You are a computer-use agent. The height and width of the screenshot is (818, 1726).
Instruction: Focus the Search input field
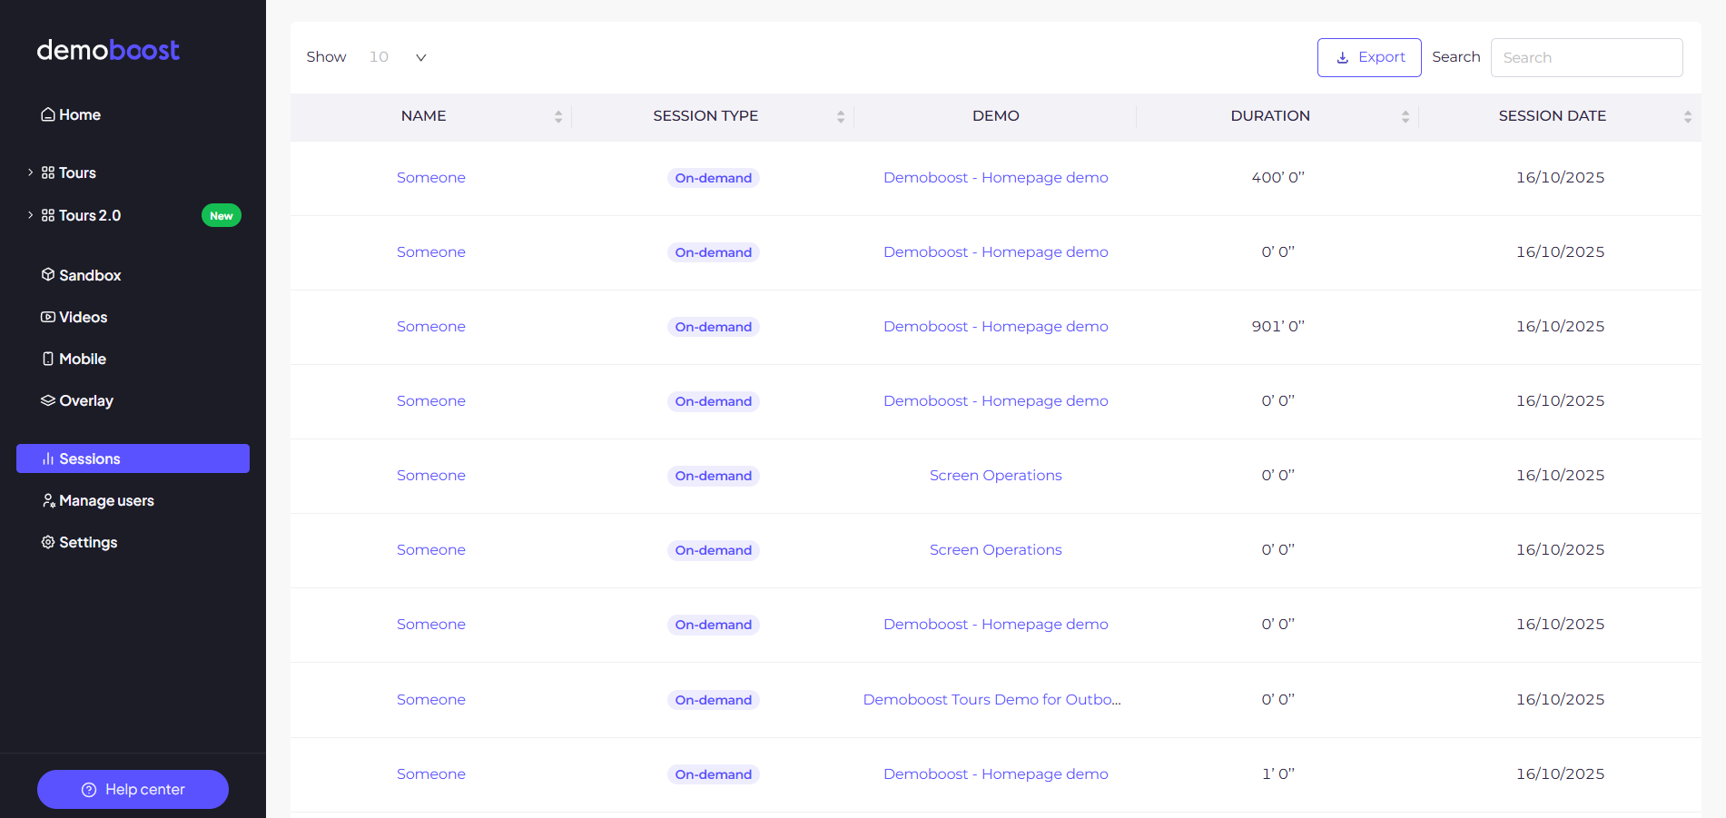(1586, 57)
